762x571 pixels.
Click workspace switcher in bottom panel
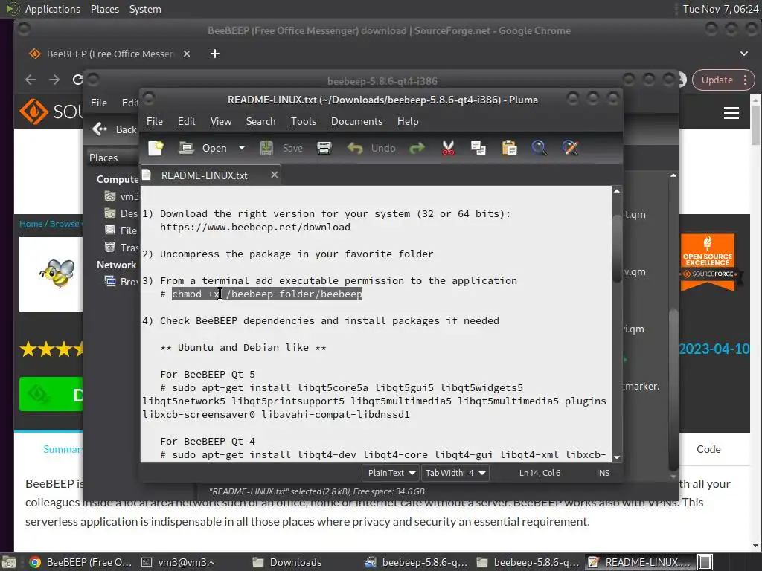(x=705, y=562)
